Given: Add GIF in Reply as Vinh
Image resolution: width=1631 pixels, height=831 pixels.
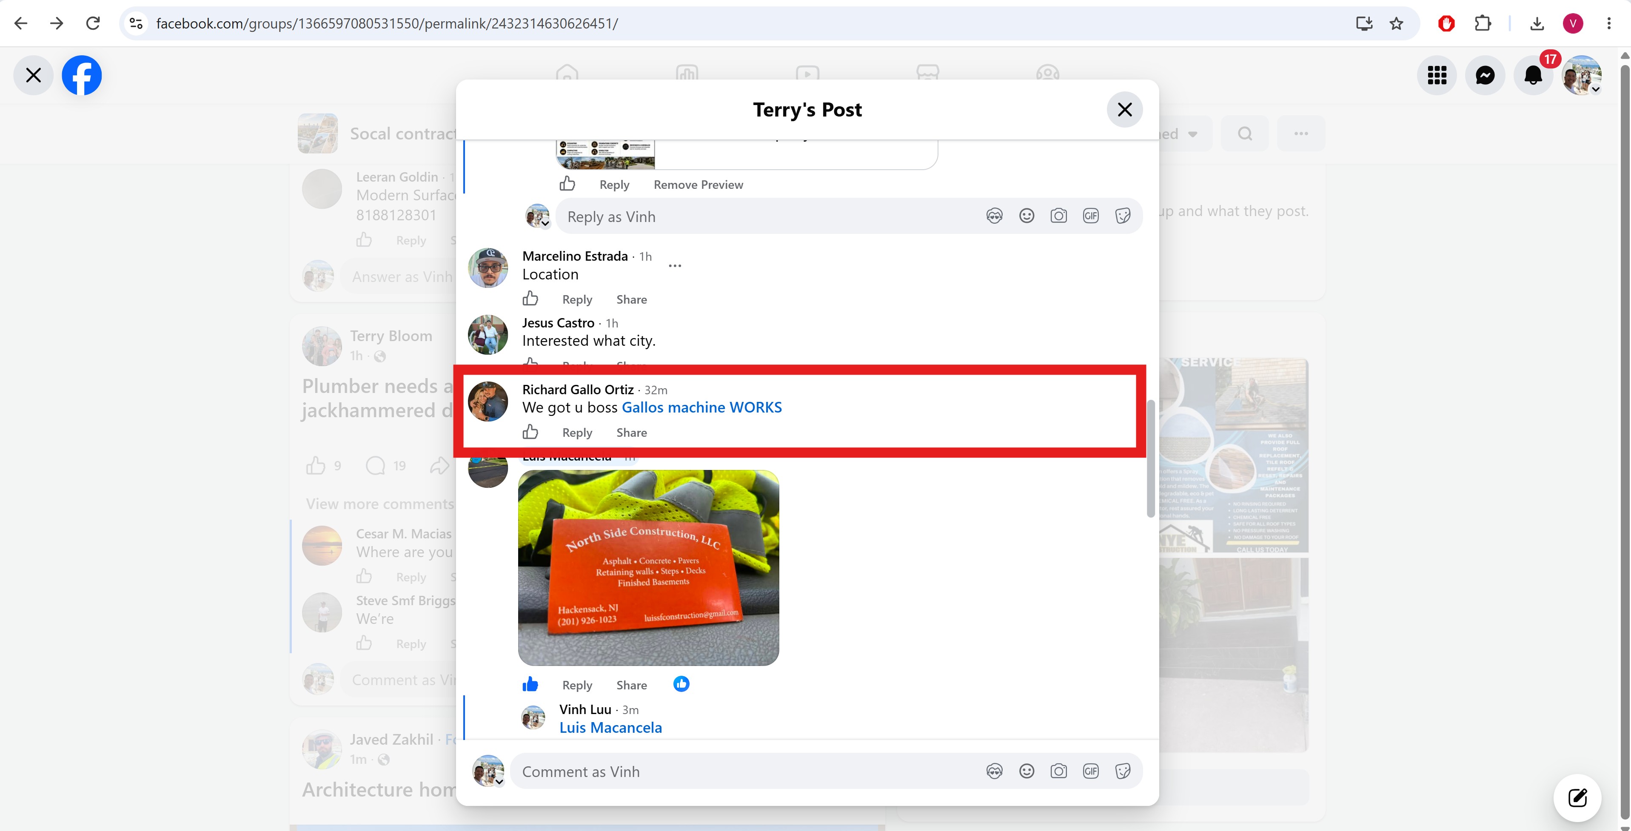Looking at the screenshot, I should 1090,216.
